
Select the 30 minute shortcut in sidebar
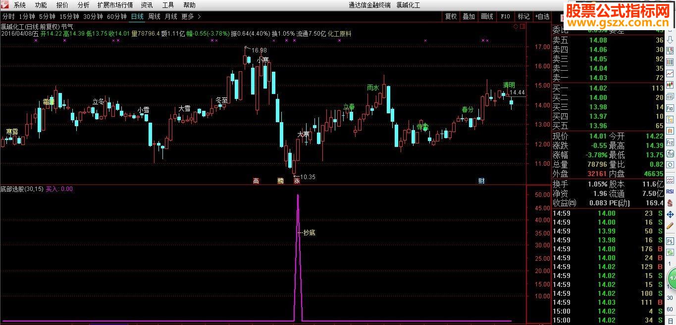tap(670, 297)
